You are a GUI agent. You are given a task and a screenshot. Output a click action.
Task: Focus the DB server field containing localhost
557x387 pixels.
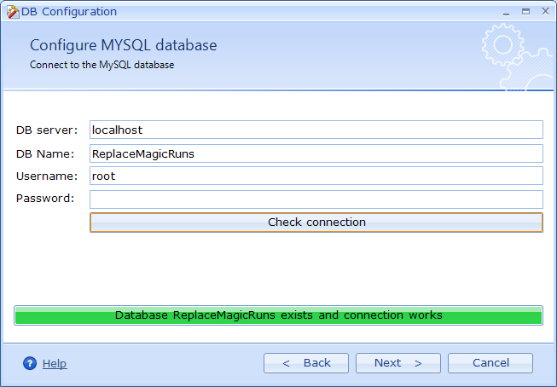(316, 130)
